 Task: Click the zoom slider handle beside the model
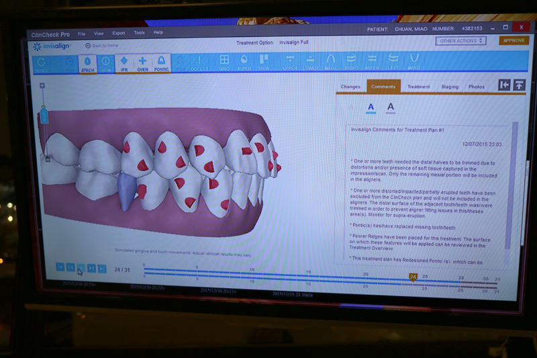coord(44,115)
